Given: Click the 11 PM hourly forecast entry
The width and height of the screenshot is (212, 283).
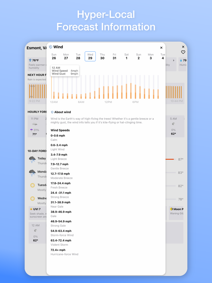Looking at the screenshot, I should [35, 126].
